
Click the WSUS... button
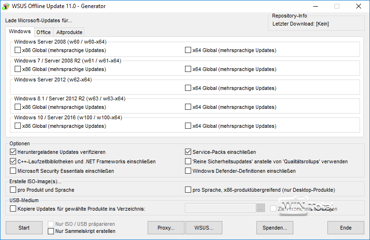(x=204, y=228)
